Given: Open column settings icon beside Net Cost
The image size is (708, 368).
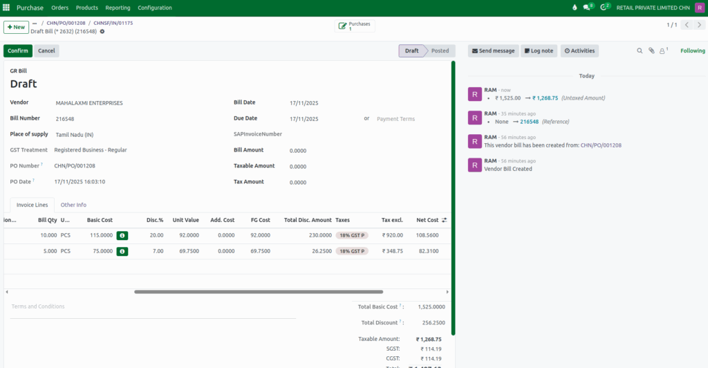Looking at the screenshot, I should [x=445, y=220].
